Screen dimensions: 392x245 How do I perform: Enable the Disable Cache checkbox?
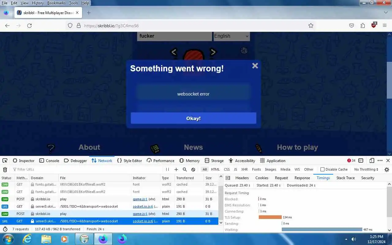pos(322,169)
